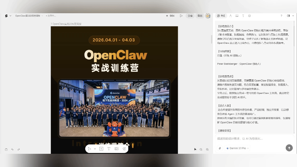Select the Text tool in the bottom toolbar
The height and width of the screenshot is (167, 297).
point(109,149)
